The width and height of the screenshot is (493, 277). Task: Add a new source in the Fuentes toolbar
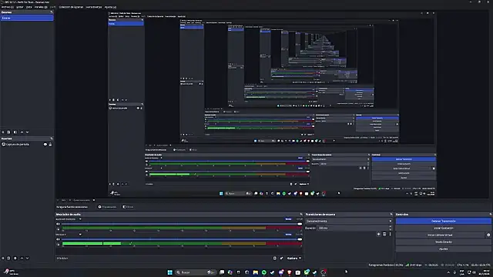click(3, 259)
